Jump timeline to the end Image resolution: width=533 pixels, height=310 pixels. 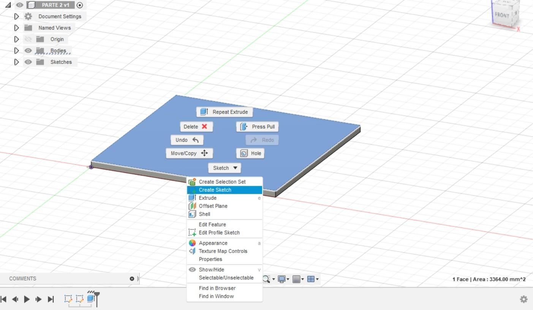51,299
